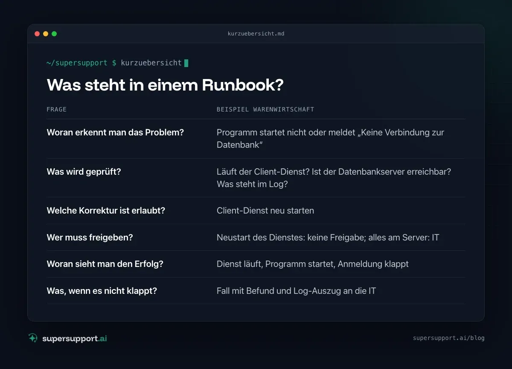
Task: Click the FRAGE column header
Action: [57, 109]
